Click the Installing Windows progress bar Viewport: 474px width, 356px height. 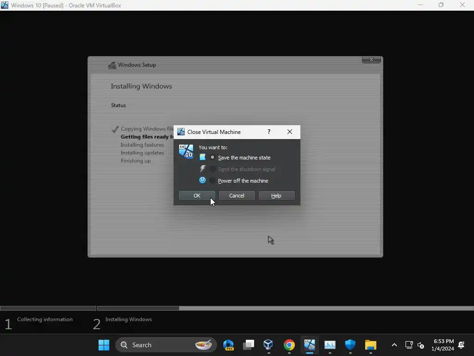click(285, 308)
